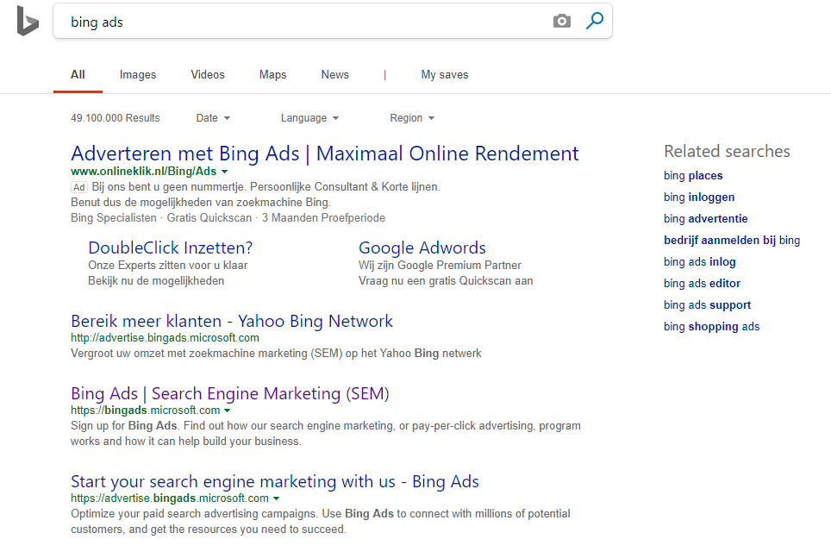Select related search 'bing ads inlog'
The image size is (831, 558).
(700, 262)
